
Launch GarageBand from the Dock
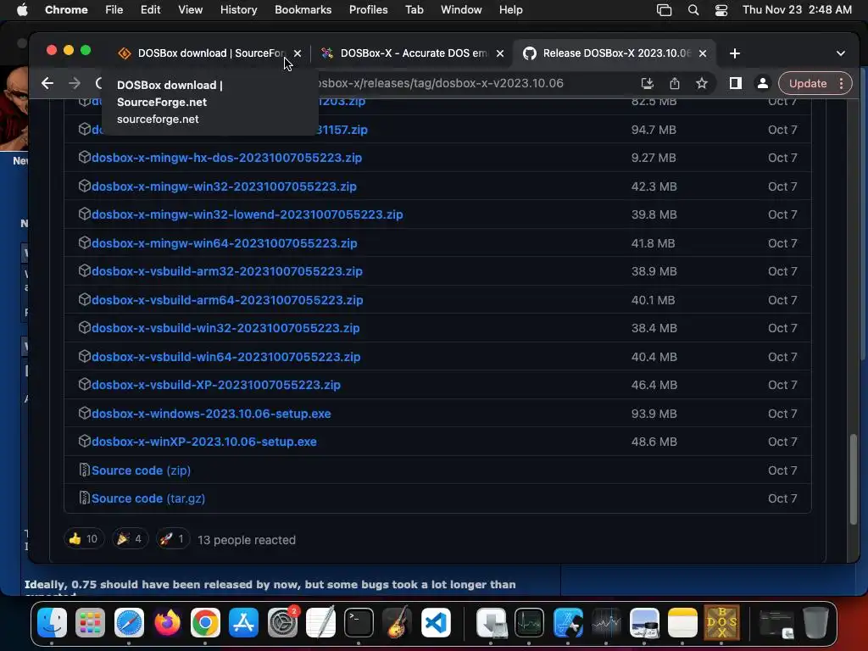pyautogui.click(x=398, y=623)
